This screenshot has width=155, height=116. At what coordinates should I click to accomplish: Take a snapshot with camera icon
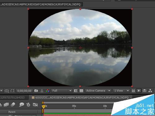(36, 91)
